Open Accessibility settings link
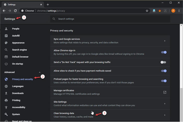 tap(19, 107)
